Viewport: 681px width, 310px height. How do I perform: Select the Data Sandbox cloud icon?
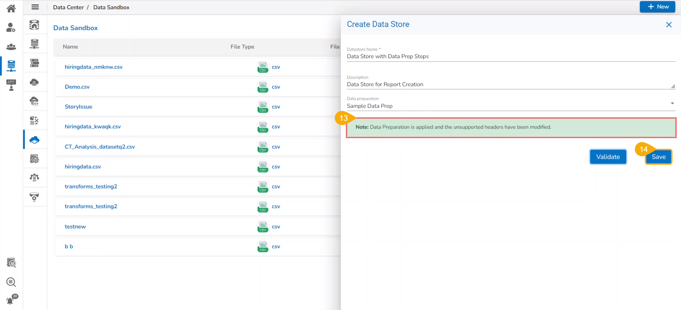click(34, 140)
